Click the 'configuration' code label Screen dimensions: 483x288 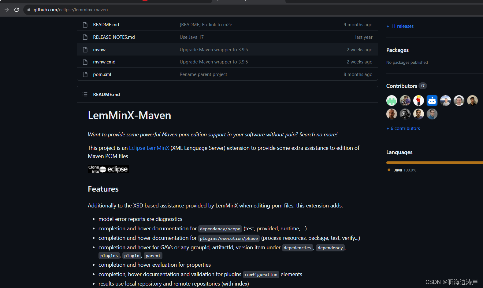(261, 275)
